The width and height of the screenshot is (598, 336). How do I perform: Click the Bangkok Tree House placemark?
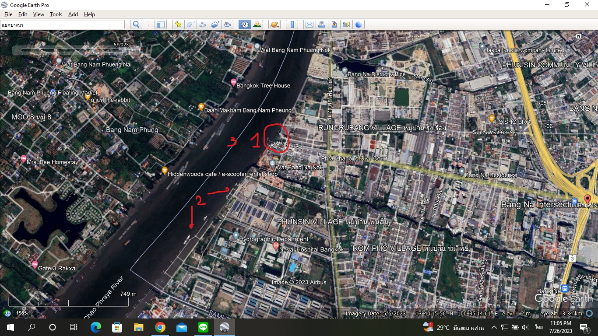(x=233, y=82)
